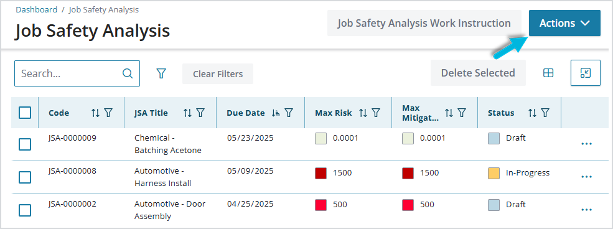Filter the JSA Title column
The width and height of the screenshot is (613, 229).
tap(200, 113)
